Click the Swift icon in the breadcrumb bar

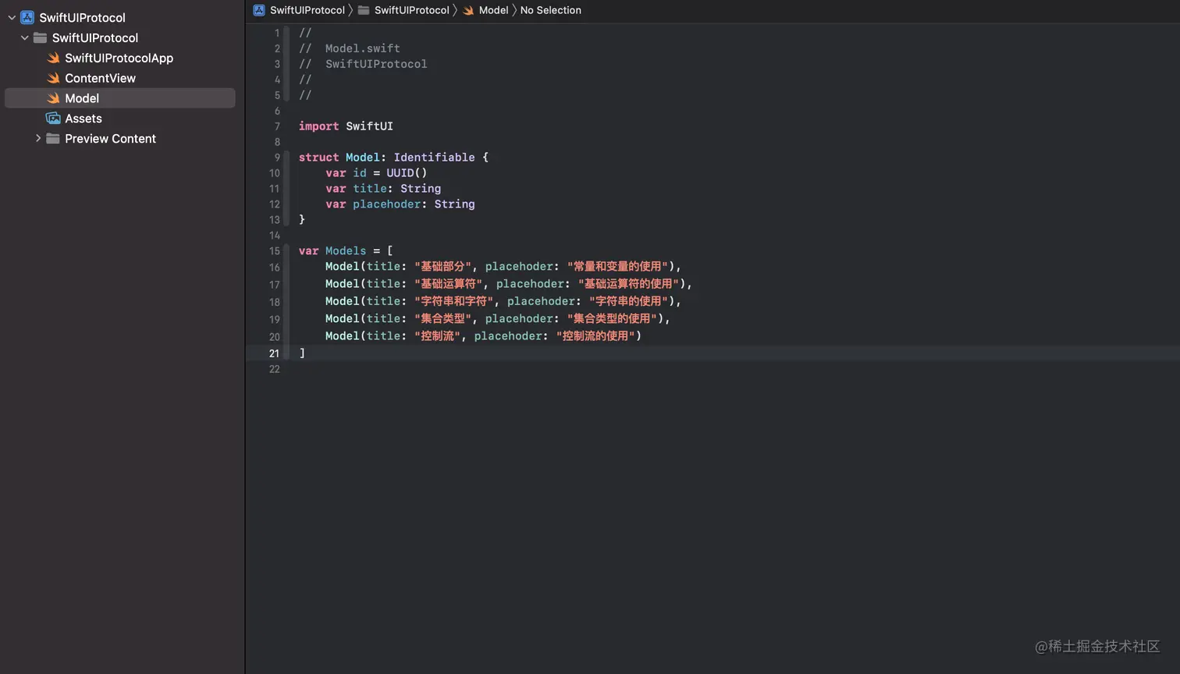click(468, 10)
